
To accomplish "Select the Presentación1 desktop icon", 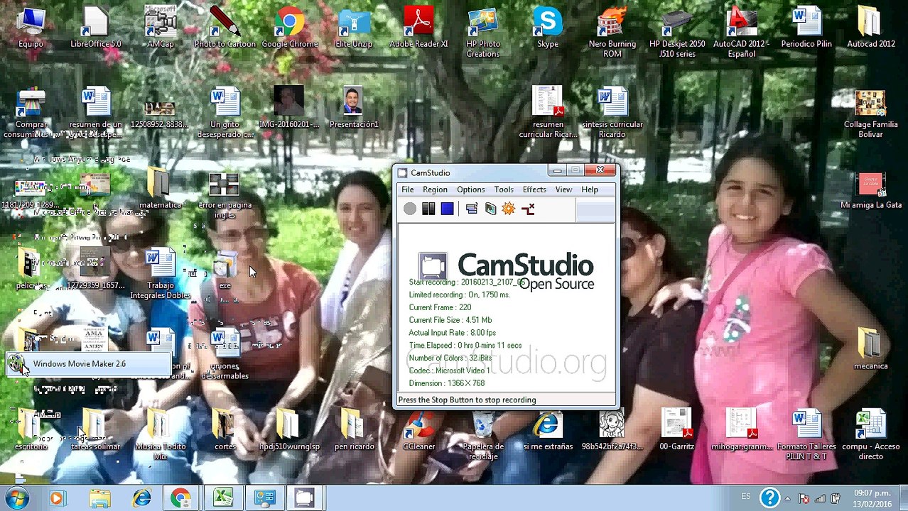I will [354, 108].
